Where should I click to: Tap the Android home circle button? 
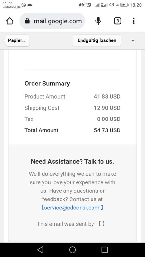72,250
